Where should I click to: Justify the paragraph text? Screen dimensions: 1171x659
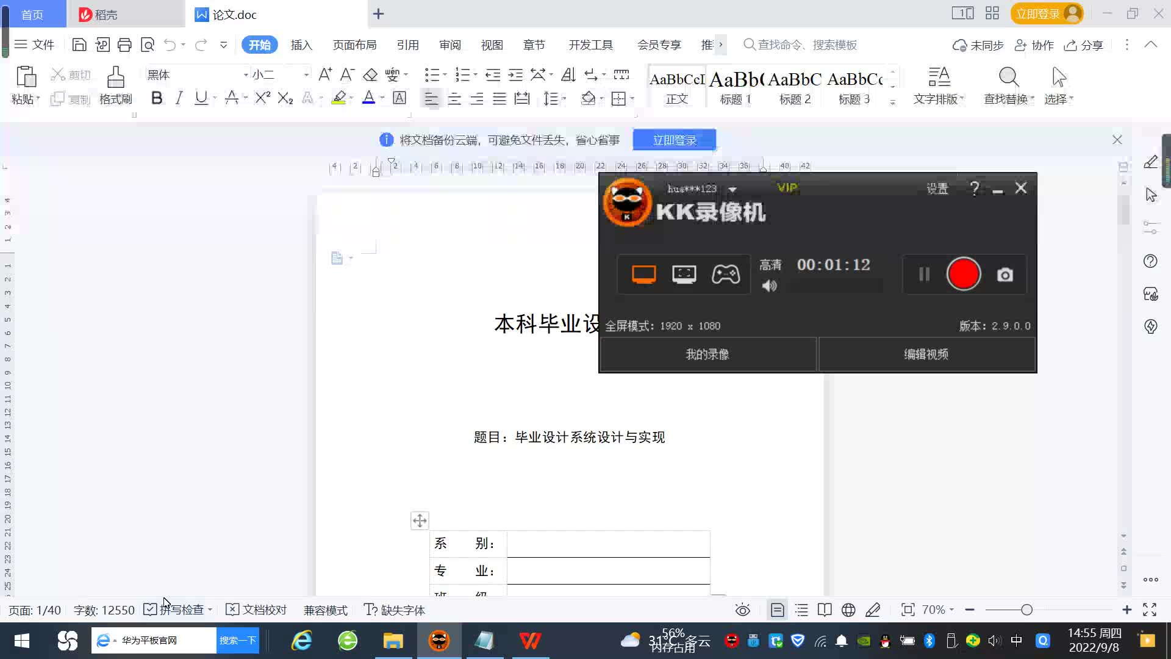tap(500, 98)
